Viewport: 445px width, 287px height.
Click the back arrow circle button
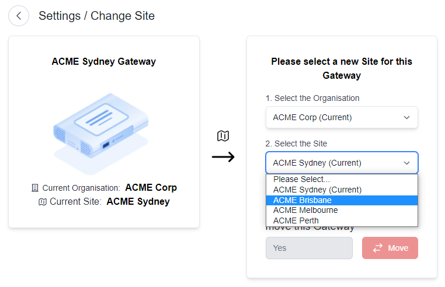(19, 16)
